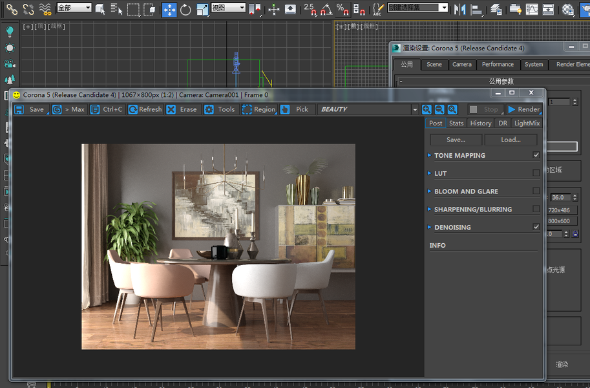Click the Align tool icon
Screen dimensions: 590x388
pos(476,9)
